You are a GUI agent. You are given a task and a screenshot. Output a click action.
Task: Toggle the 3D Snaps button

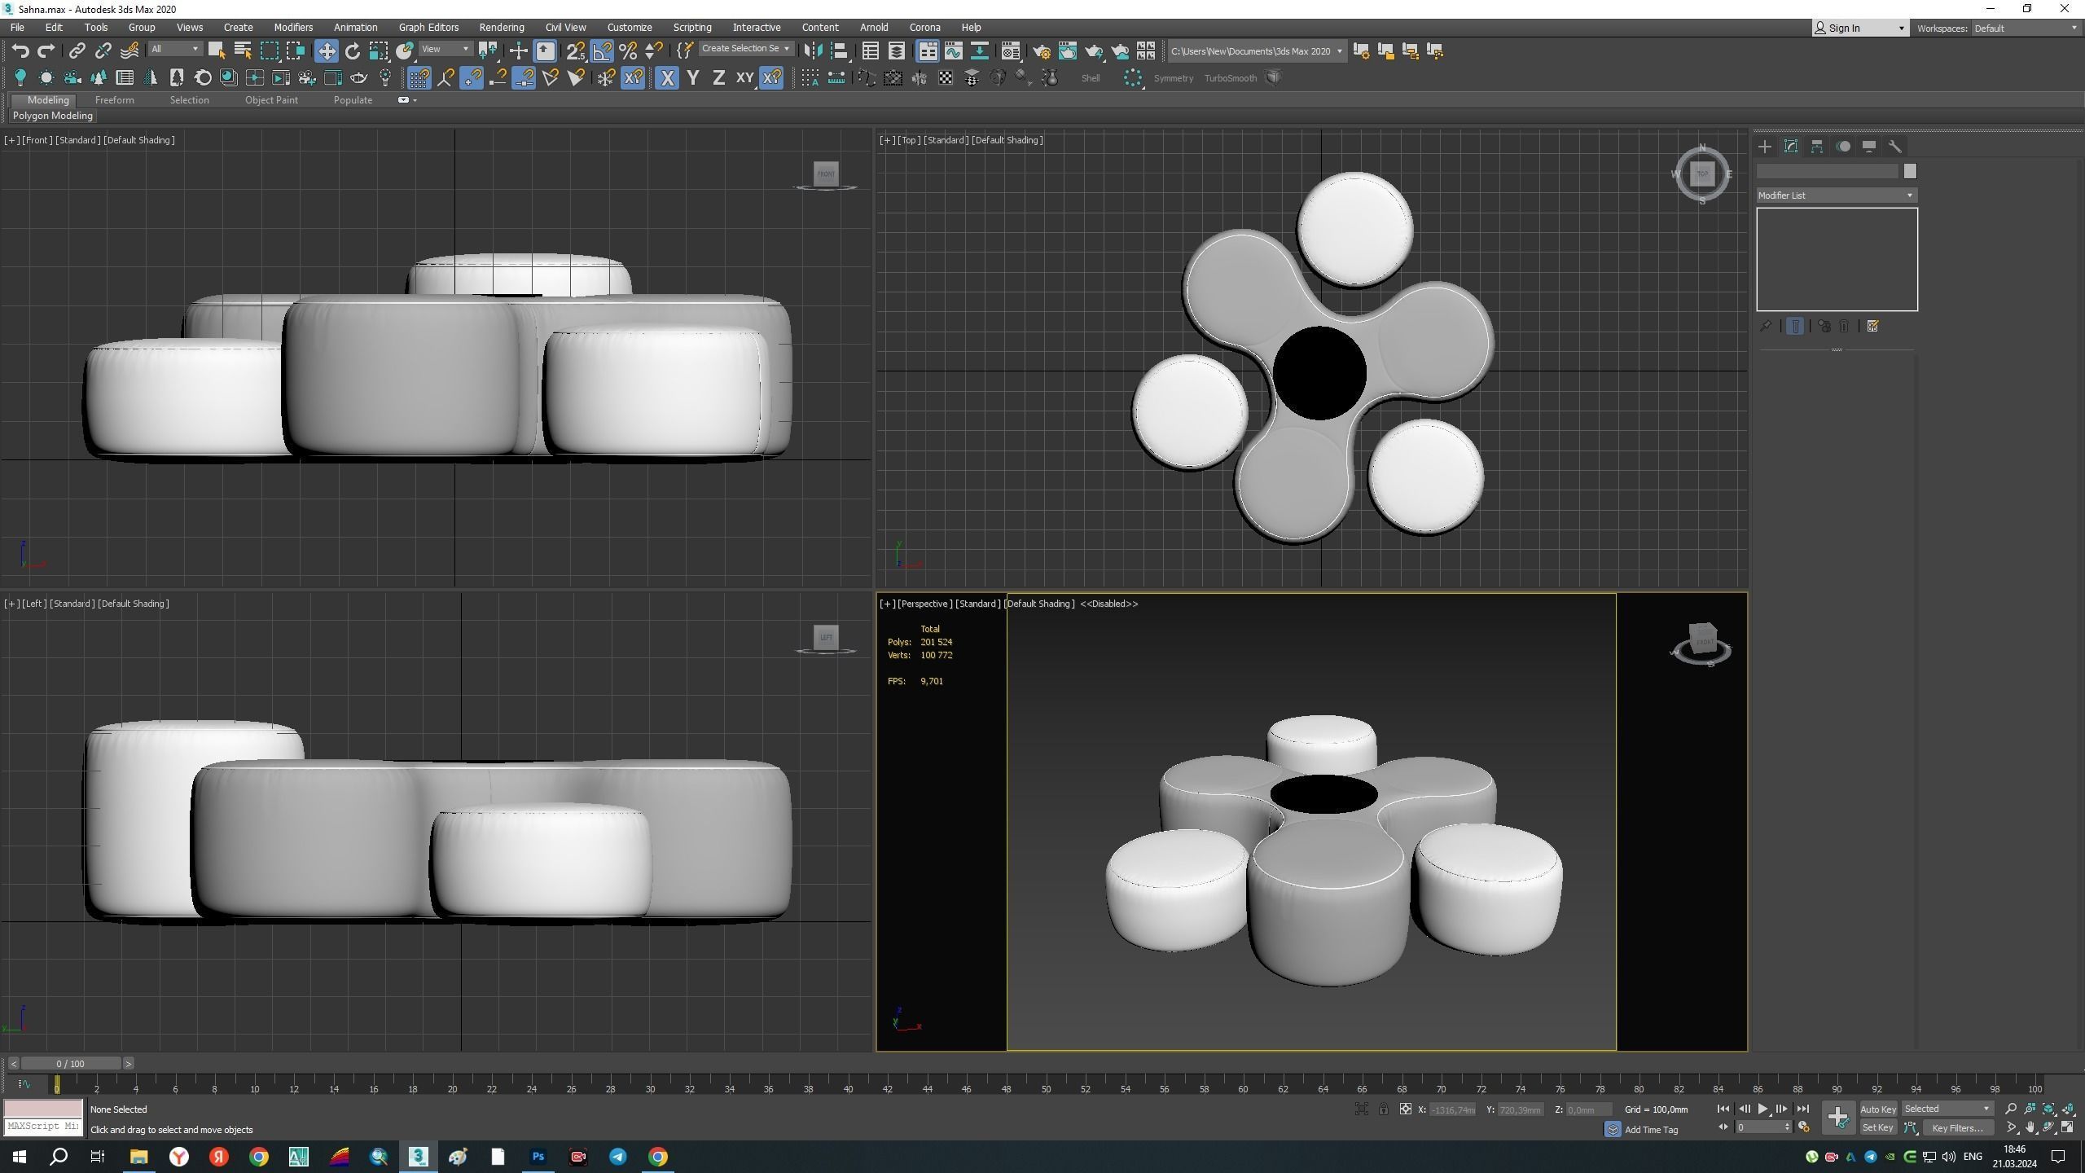click(575, 51)
